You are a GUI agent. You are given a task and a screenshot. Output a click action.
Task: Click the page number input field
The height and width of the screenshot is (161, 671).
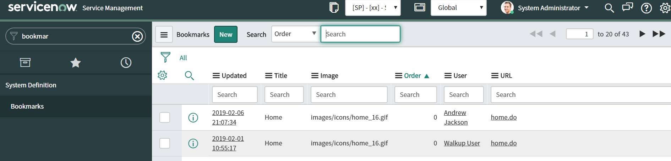tap(579, 34)
